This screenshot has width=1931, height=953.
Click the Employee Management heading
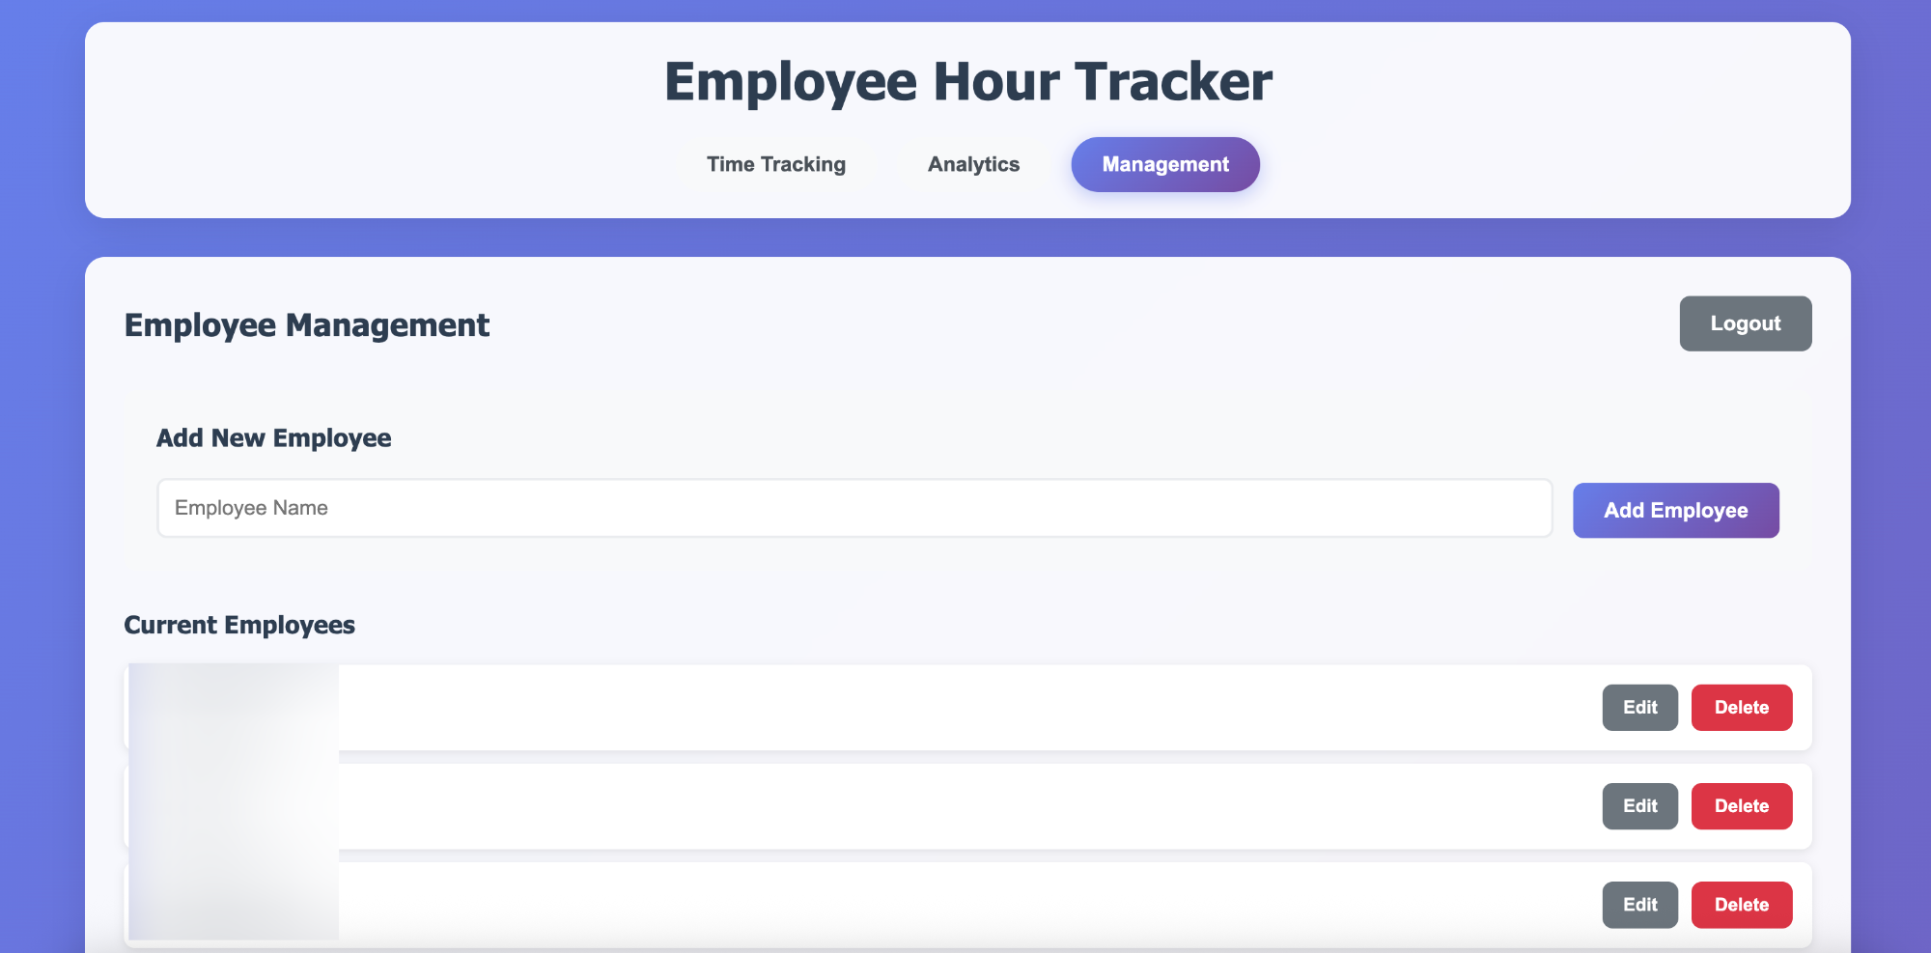click(x=307, y=325)
